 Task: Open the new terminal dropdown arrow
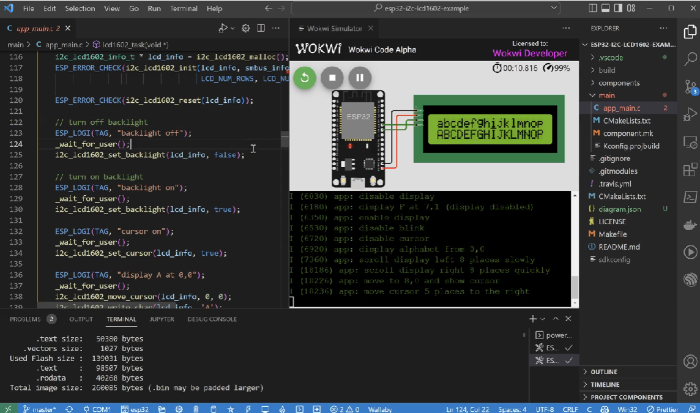543,319
